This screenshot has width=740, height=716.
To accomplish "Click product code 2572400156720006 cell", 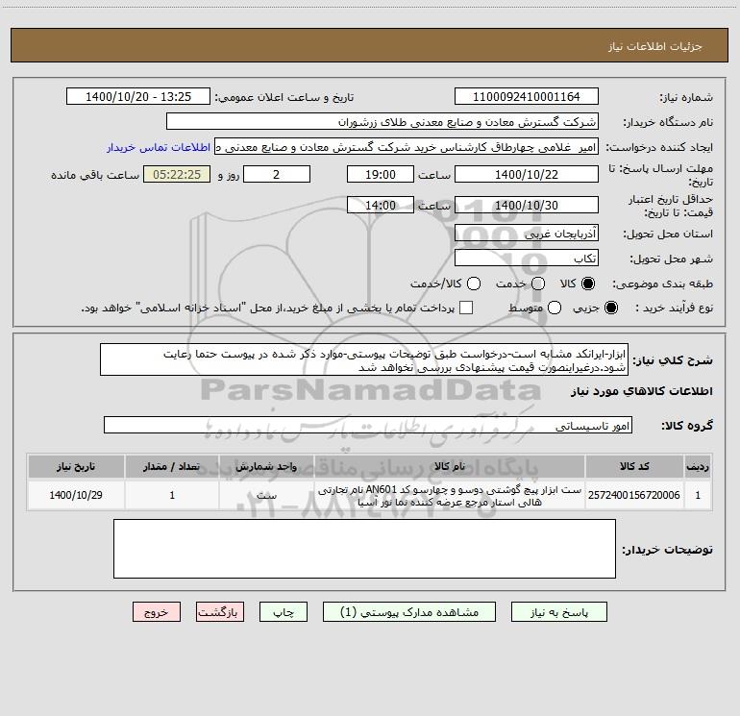I will coord(634,495).
